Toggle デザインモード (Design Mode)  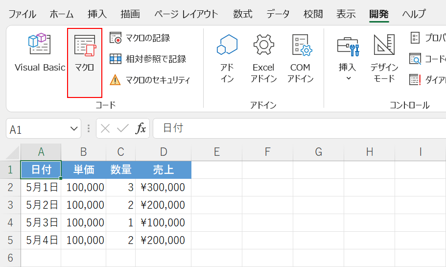[384, 54]
